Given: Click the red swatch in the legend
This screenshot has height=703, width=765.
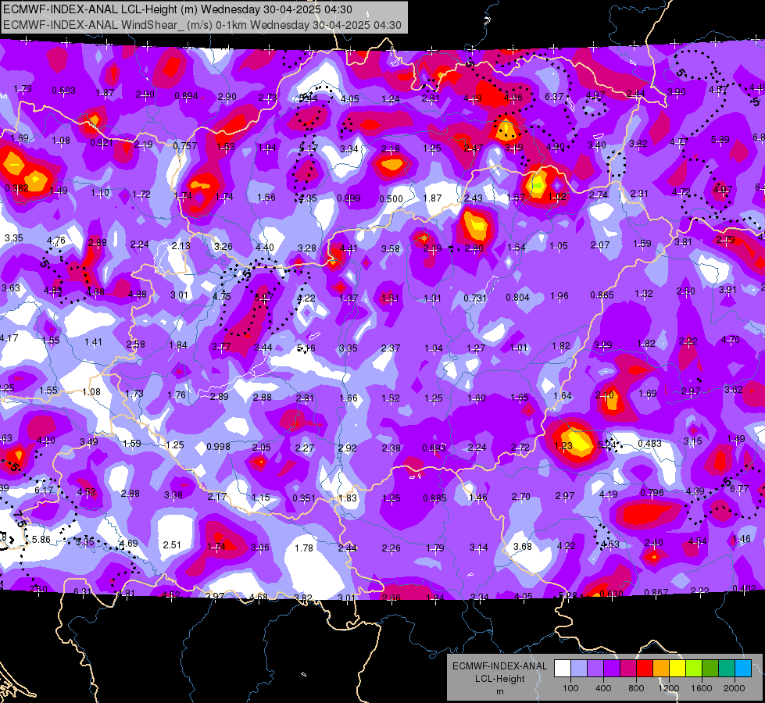Looking at the screenshot, I should tap(645, 669).
